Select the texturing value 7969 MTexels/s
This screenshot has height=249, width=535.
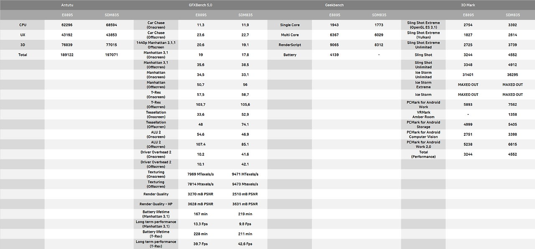click(201, 174)
